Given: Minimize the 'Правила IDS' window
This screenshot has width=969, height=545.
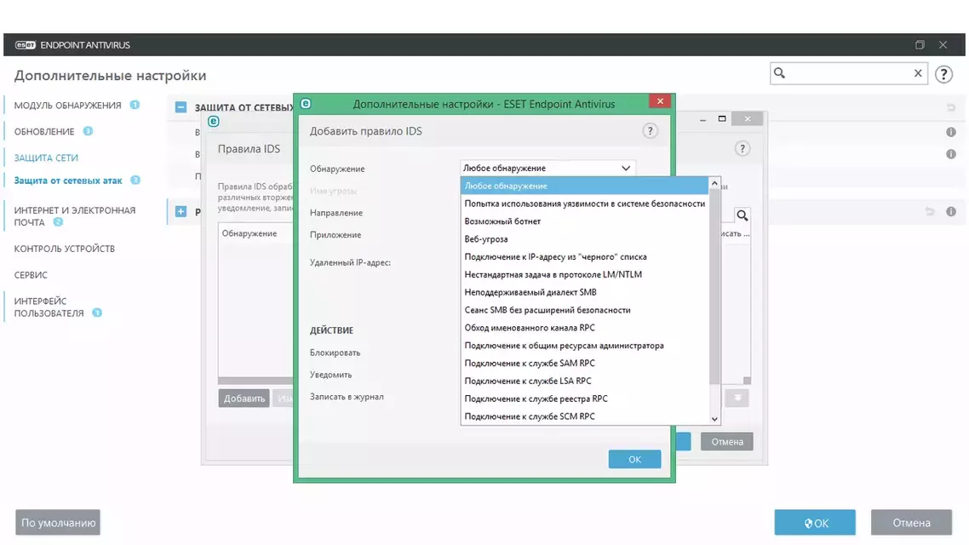Looking at the screenshot, I should click(x=702, y=119).
